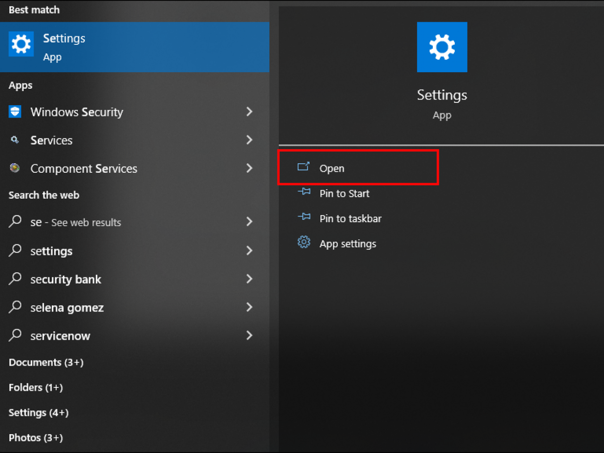The width and height of the screenshot is (604, 453).
Task: Click the Settings gear icon in Best match
Action: tap(21, 44)
